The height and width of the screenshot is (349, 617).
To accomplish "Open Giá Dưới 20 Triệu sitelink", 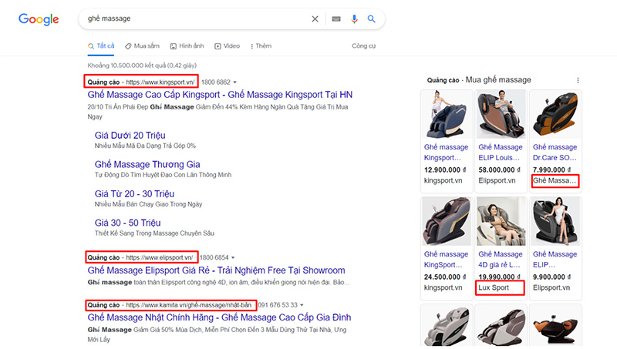I will click(130, 135).
